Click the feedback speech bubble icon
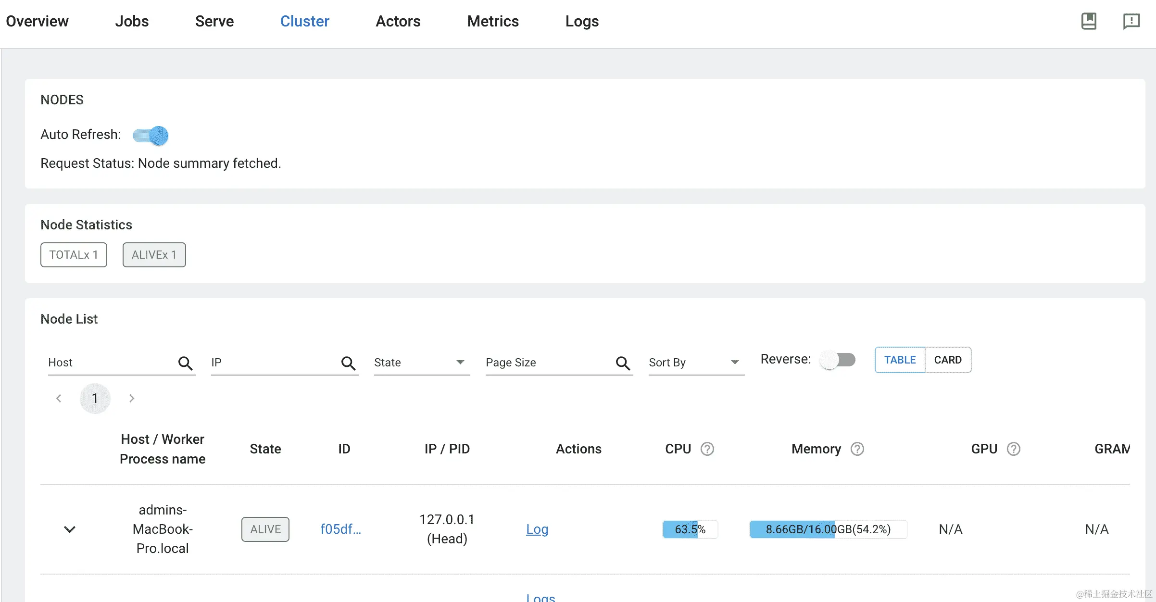This screenshot has height=602, width=1156. [x=1131, y=21]
